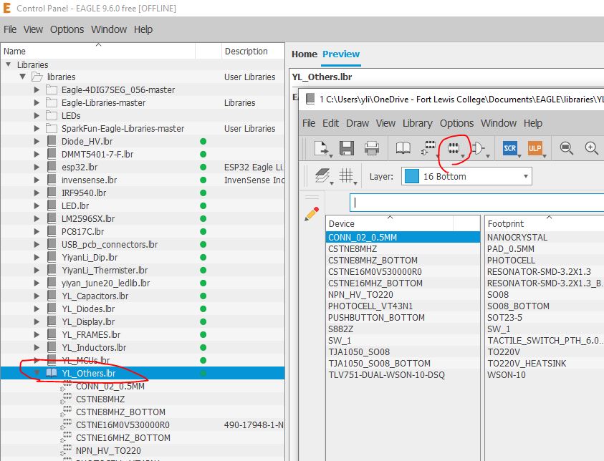The image size is (604, 461).
Task: Open the library editor Library menu
Action: tap(418, 123)
